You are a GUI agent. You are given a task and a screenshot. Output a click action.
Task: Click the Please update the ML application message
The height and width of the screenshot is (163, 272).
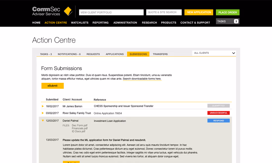click(104, 140)
